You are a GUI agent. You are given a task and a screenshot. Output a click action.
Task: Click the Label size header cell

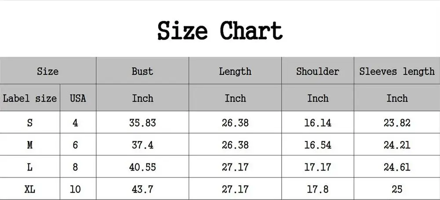30,98
